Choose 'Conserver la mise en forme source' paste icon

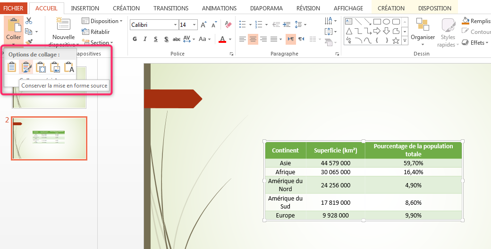point(26,67)
